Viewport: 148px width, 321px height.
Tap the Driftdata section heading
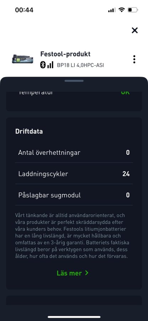[x=29, y=131]
